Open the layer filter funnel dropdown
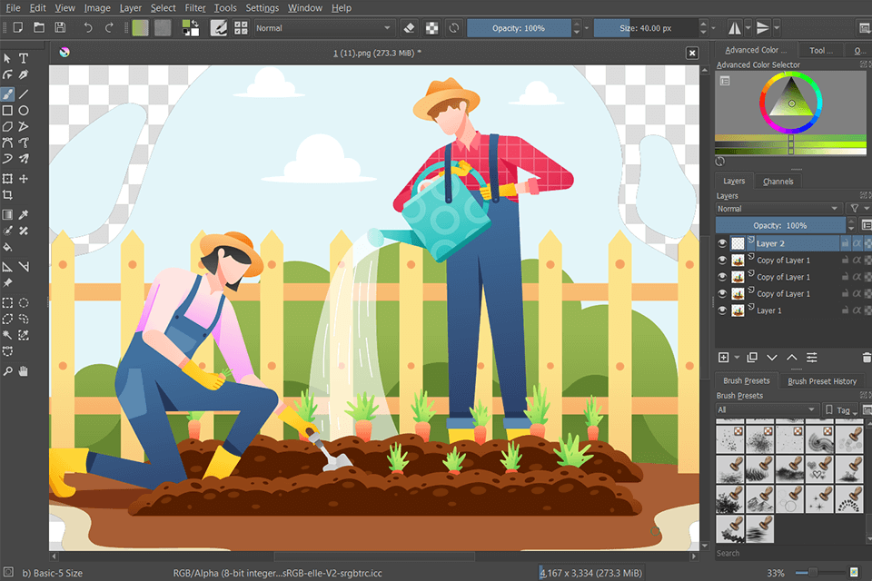 click(x=858, y=209)
